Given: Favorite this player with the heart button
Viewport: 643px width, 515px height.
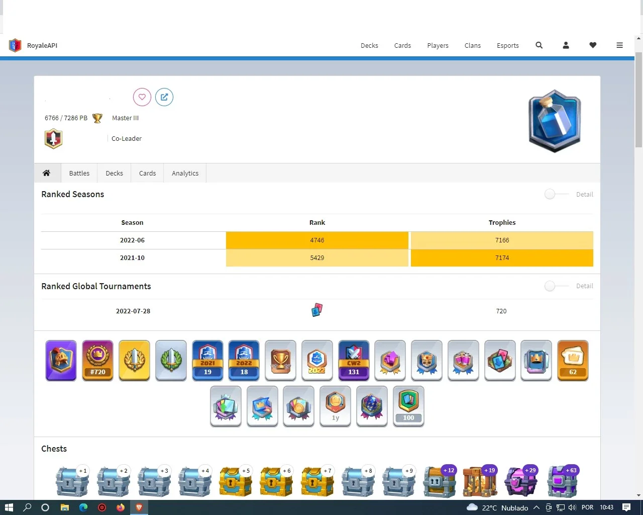Looking at the screenshot, I should click(142, 97).
